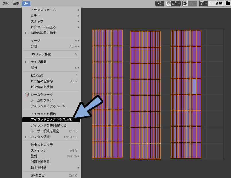Open the snap target options dropdown
The height and width of the screenshot is (178, 231).
176,3
